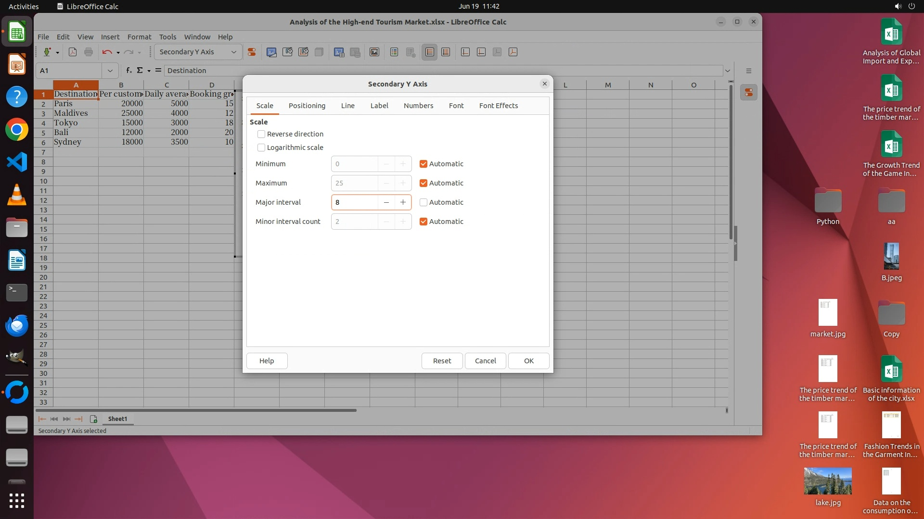Click the Print toolbar icon
Screen dimensions: 924x519
[89, 52]
